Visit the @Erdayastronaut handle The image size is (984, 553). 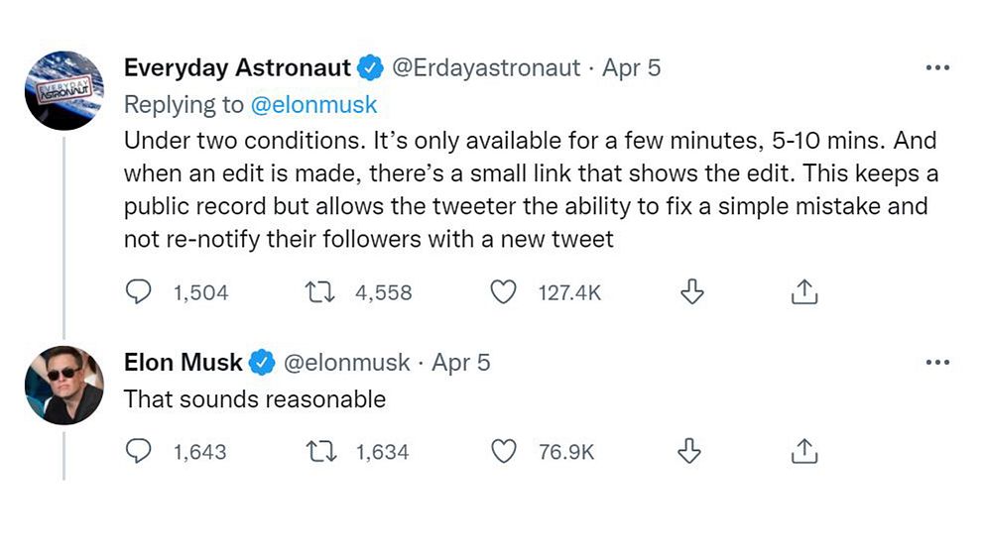tap(486, 67)
